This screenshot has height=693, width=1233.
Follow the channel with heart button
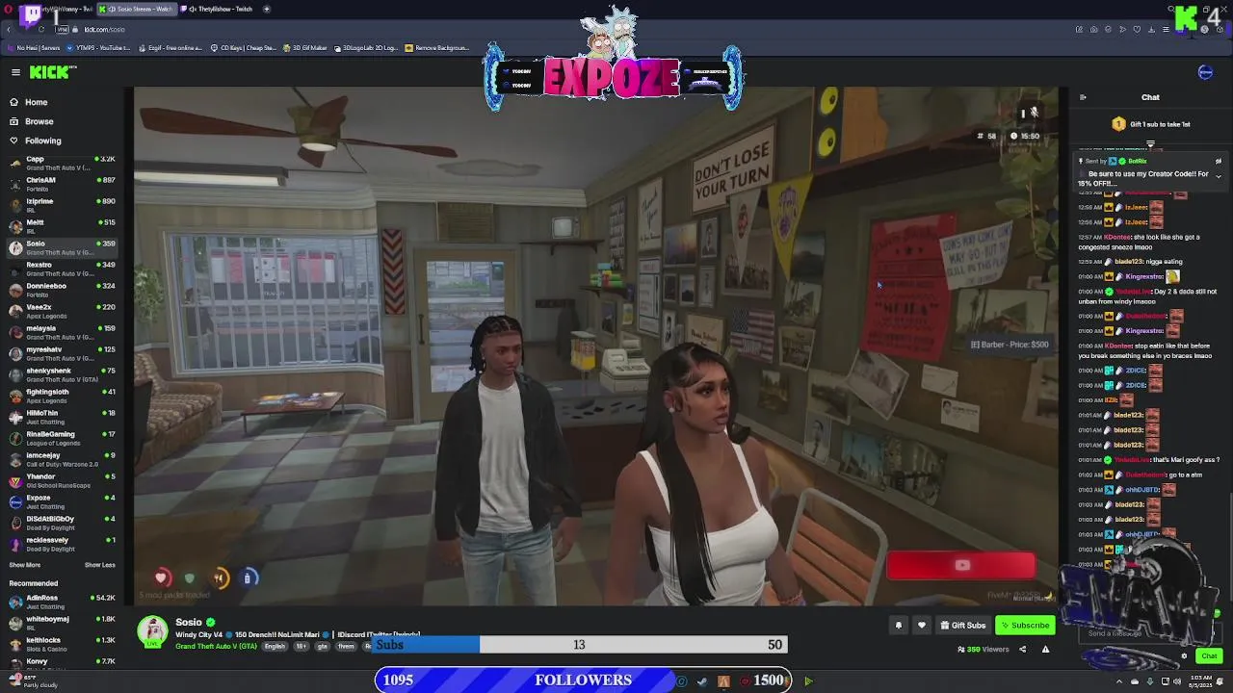(x=921, y=626)
